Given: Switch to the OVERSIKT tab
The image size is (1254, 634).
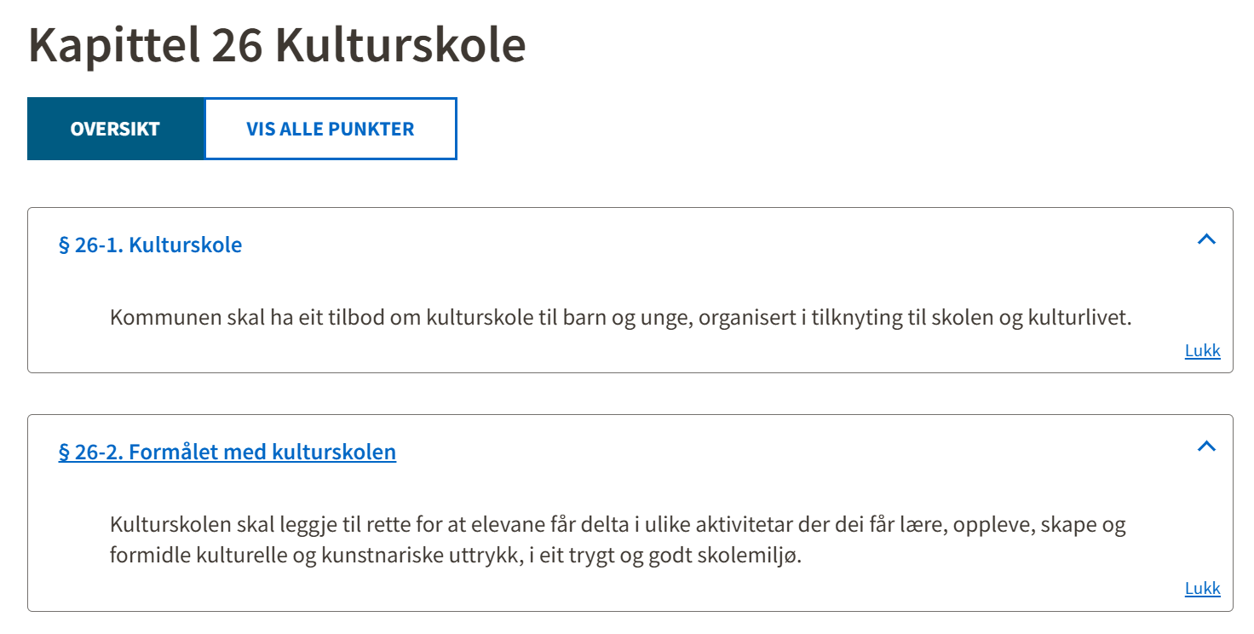Looking at the screenshot, I should click(115, 129).
